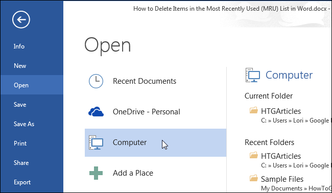Click the Sample Files folder icon
332x193 pixels.
(x=253, y=178)
